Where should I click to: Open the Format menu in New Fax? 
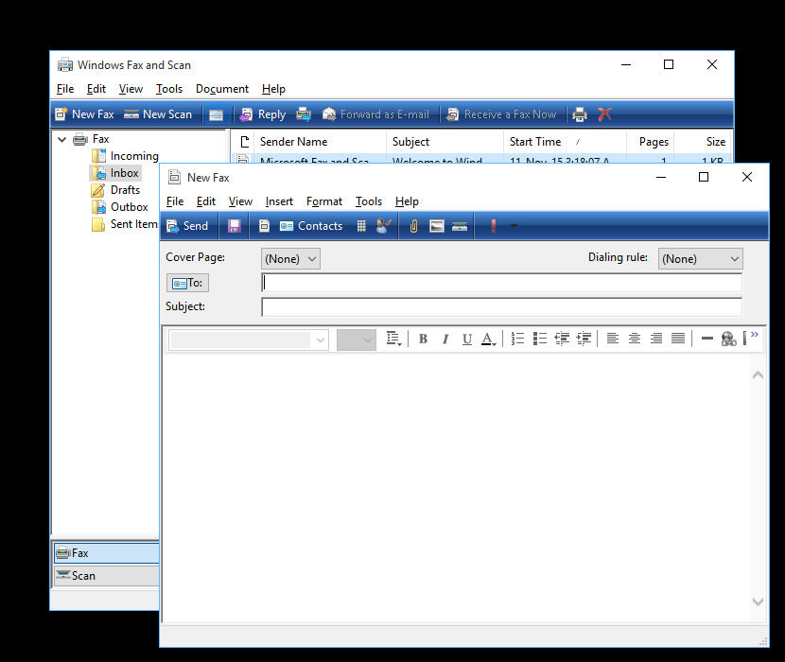pyautogui.click(x=324, y=201)
